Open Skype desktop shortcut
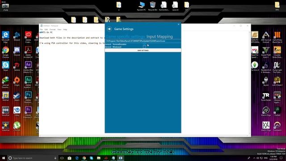The height and width of the screenshot is (161, 286). click(5, 66)
